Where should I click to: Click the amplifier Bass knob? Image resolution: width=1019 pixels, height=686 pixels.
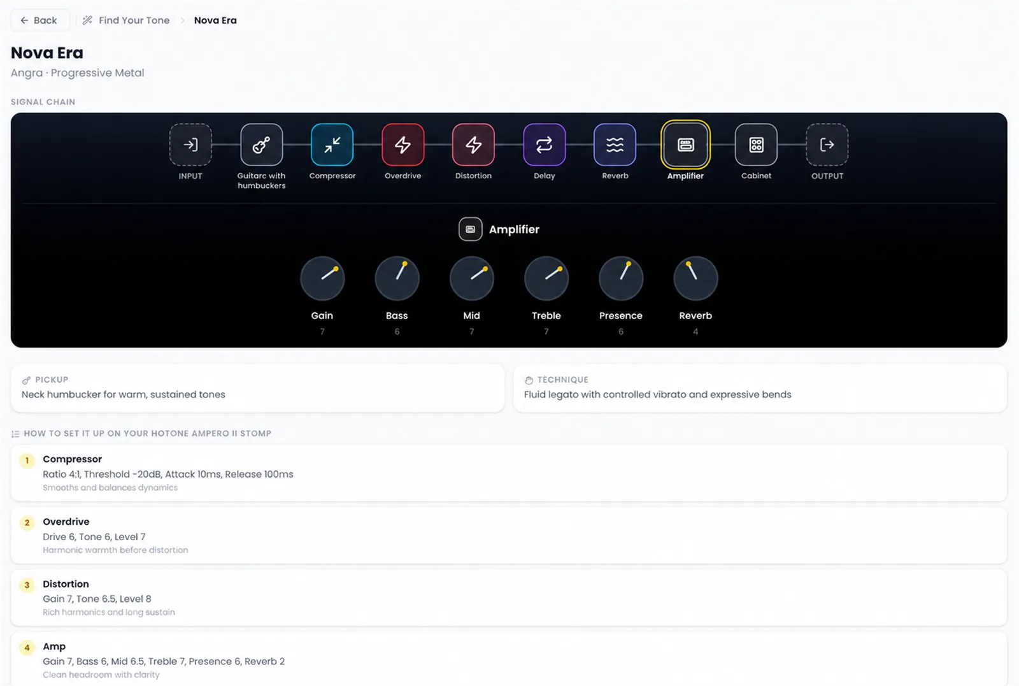(x=397, y=278)
